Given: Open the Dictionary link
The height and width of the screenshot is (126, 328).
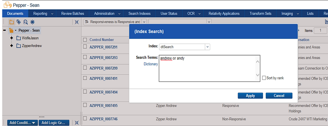Looking at the screenshot, I should coord(151,64).
